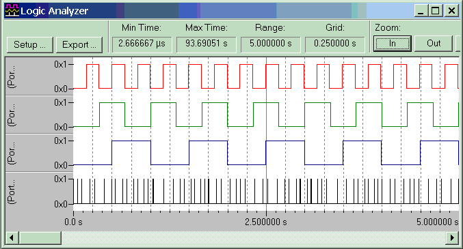Click the scrollbar left arrow
The height and width of the screenshot is (249, 463).
12,237
